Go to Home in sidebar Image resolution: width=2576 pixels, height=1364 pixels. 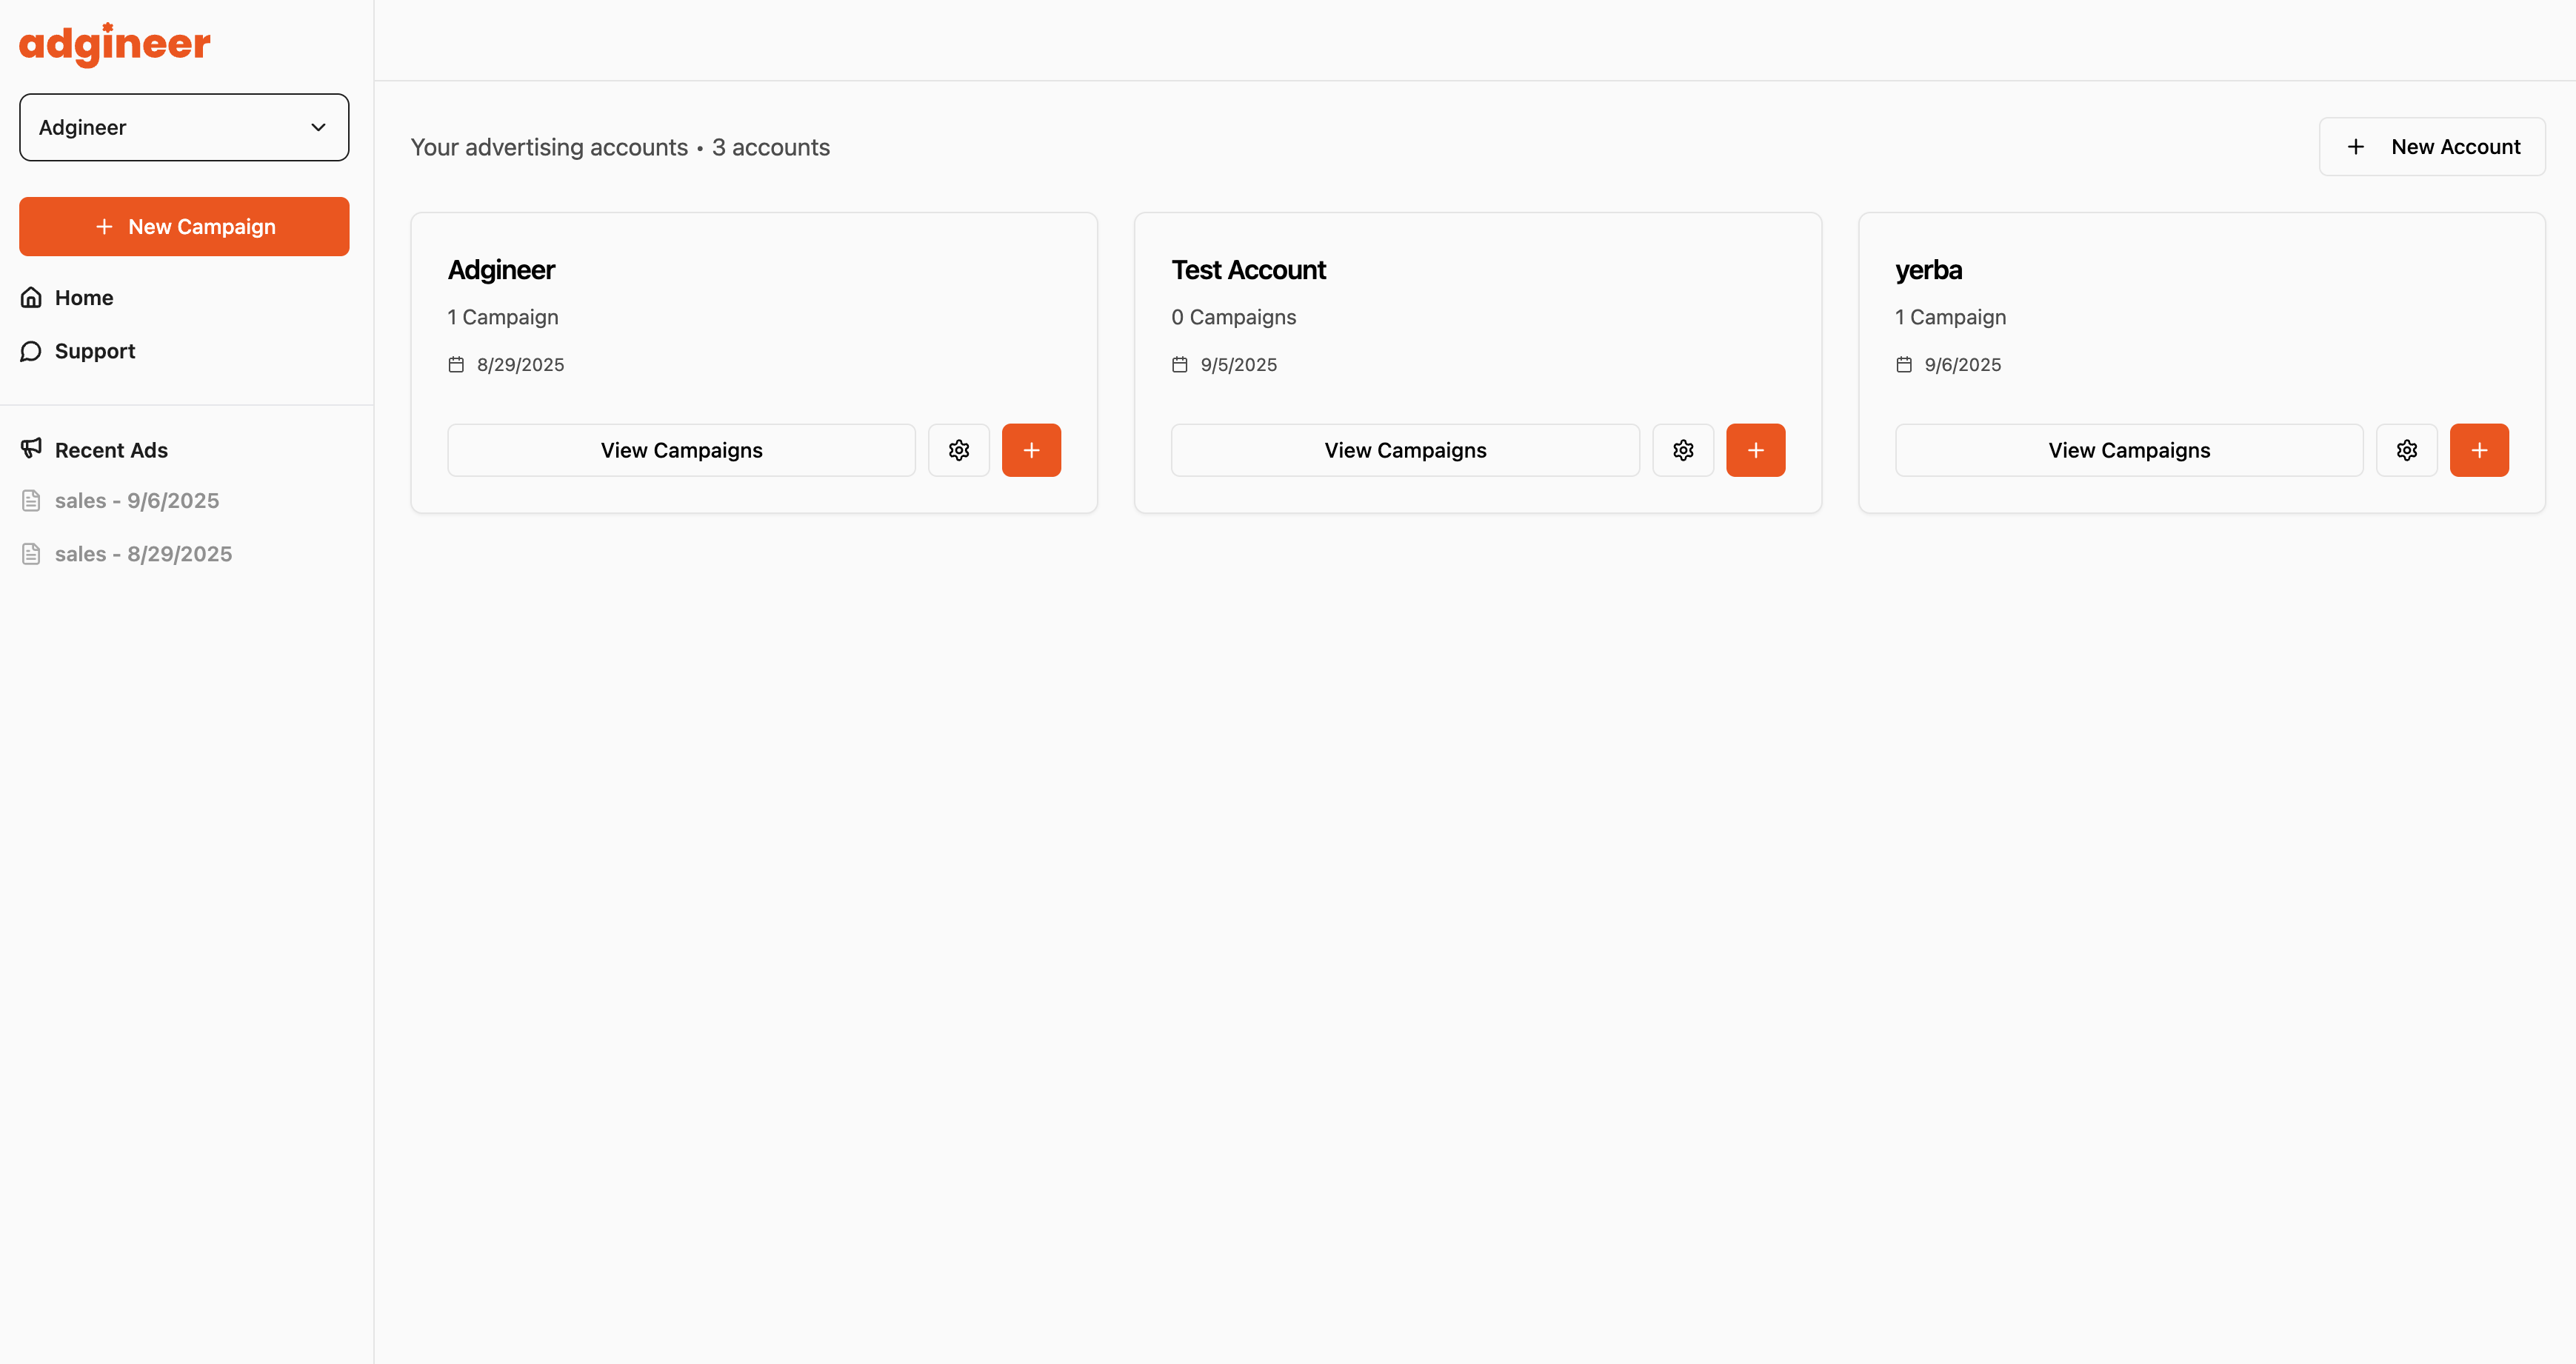(84, 298)
